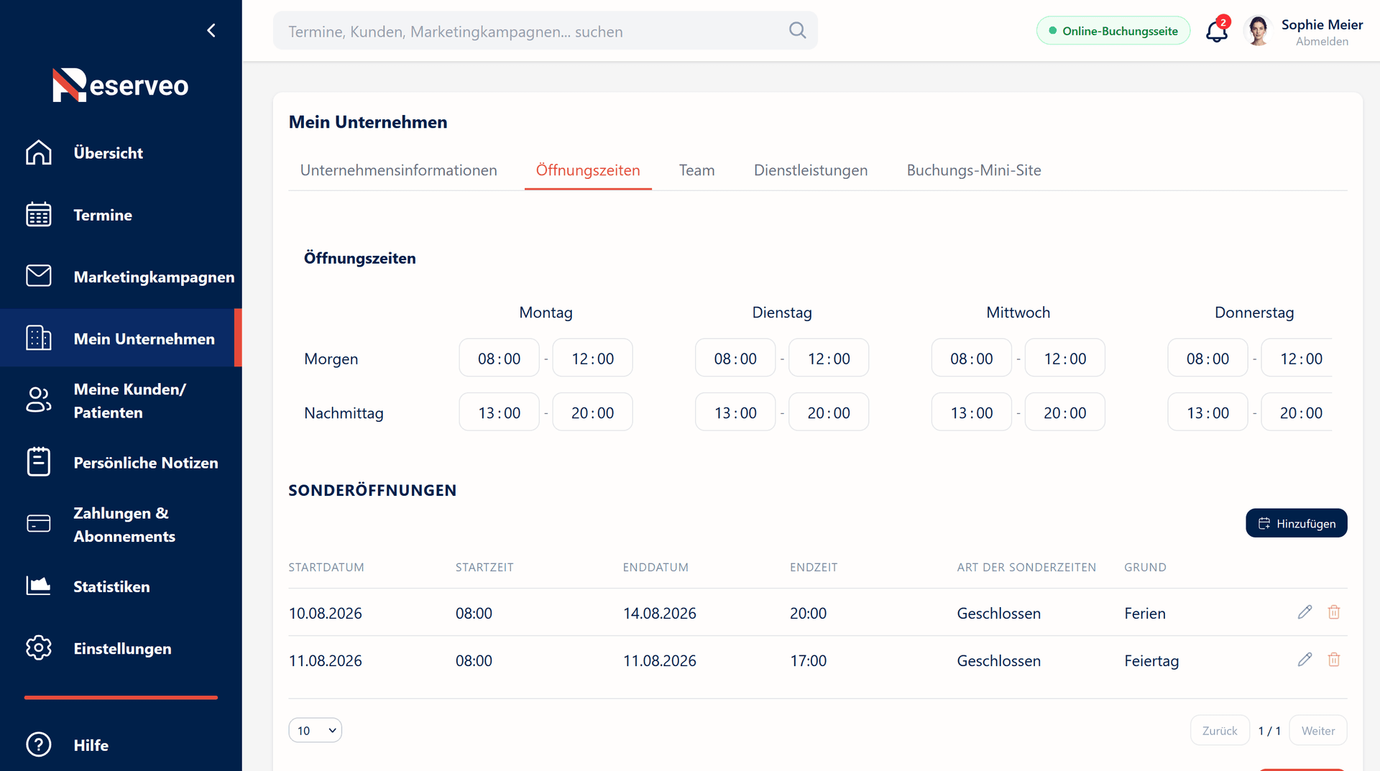1380x771 pixels.
Task: Open the Einstellungen gear icon
Action: 39,648
